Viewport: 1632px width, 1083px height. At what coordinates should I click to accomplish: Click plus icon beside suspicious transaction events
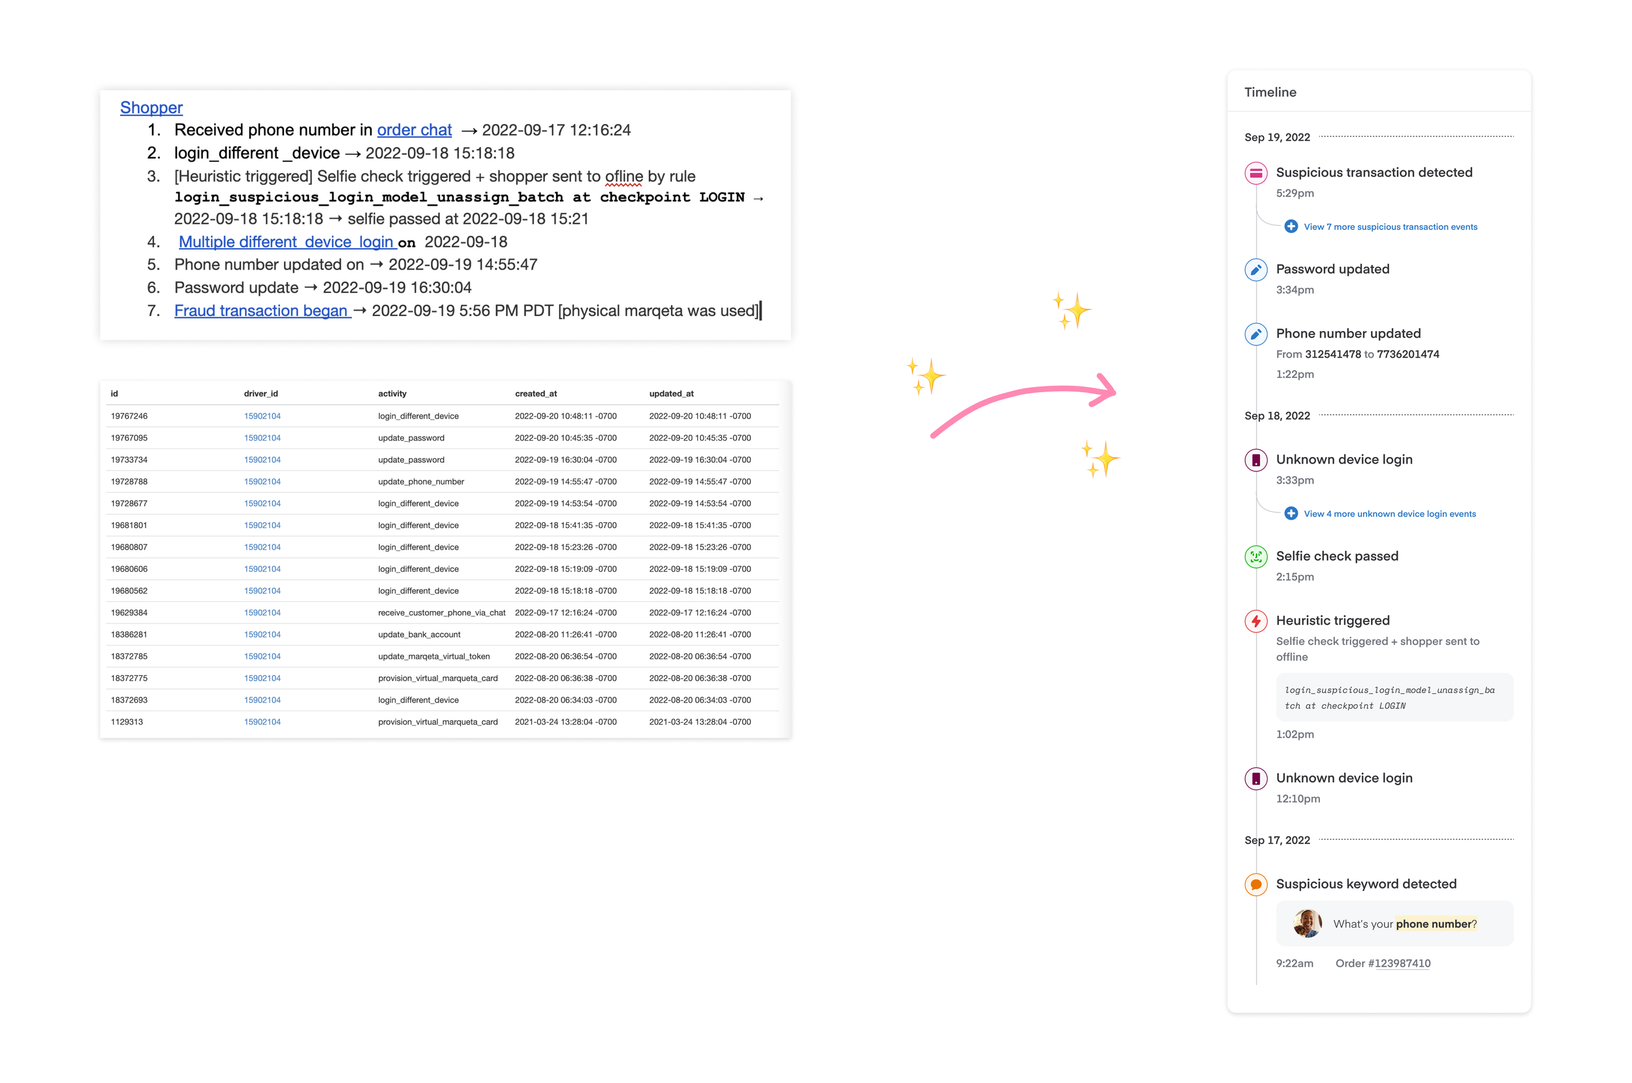click(x=1290, y=227)
